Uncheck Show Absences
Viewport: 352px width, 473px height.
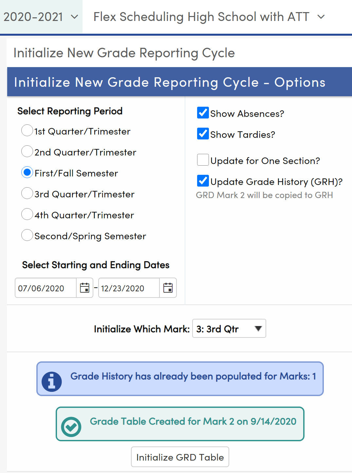click(203, 113)
